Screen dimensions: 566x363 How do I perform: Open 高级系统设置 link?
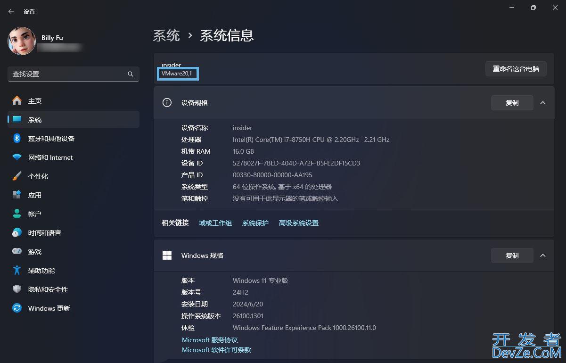tap(299, 223)
